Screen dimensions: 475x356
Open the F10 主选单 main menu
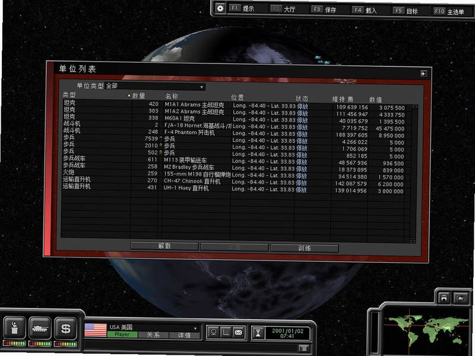[449, 12]
